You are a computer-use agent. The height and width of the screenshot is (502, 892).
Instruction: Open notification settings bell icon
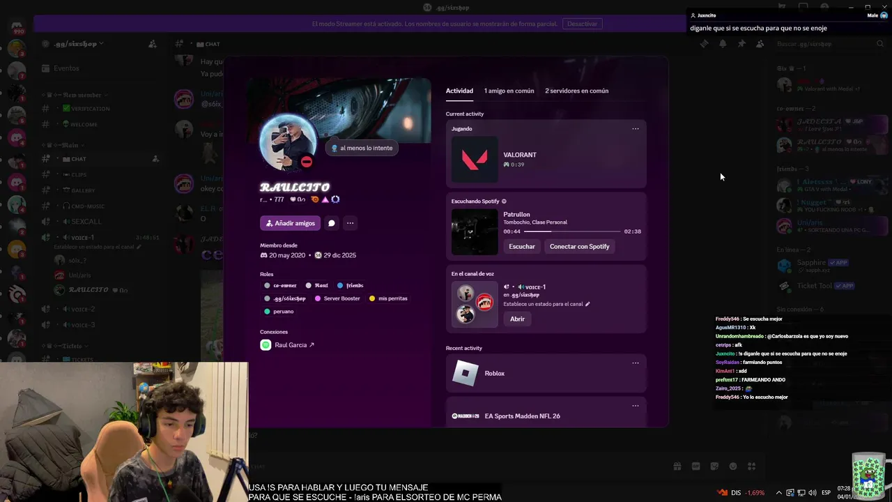[723, 44]
